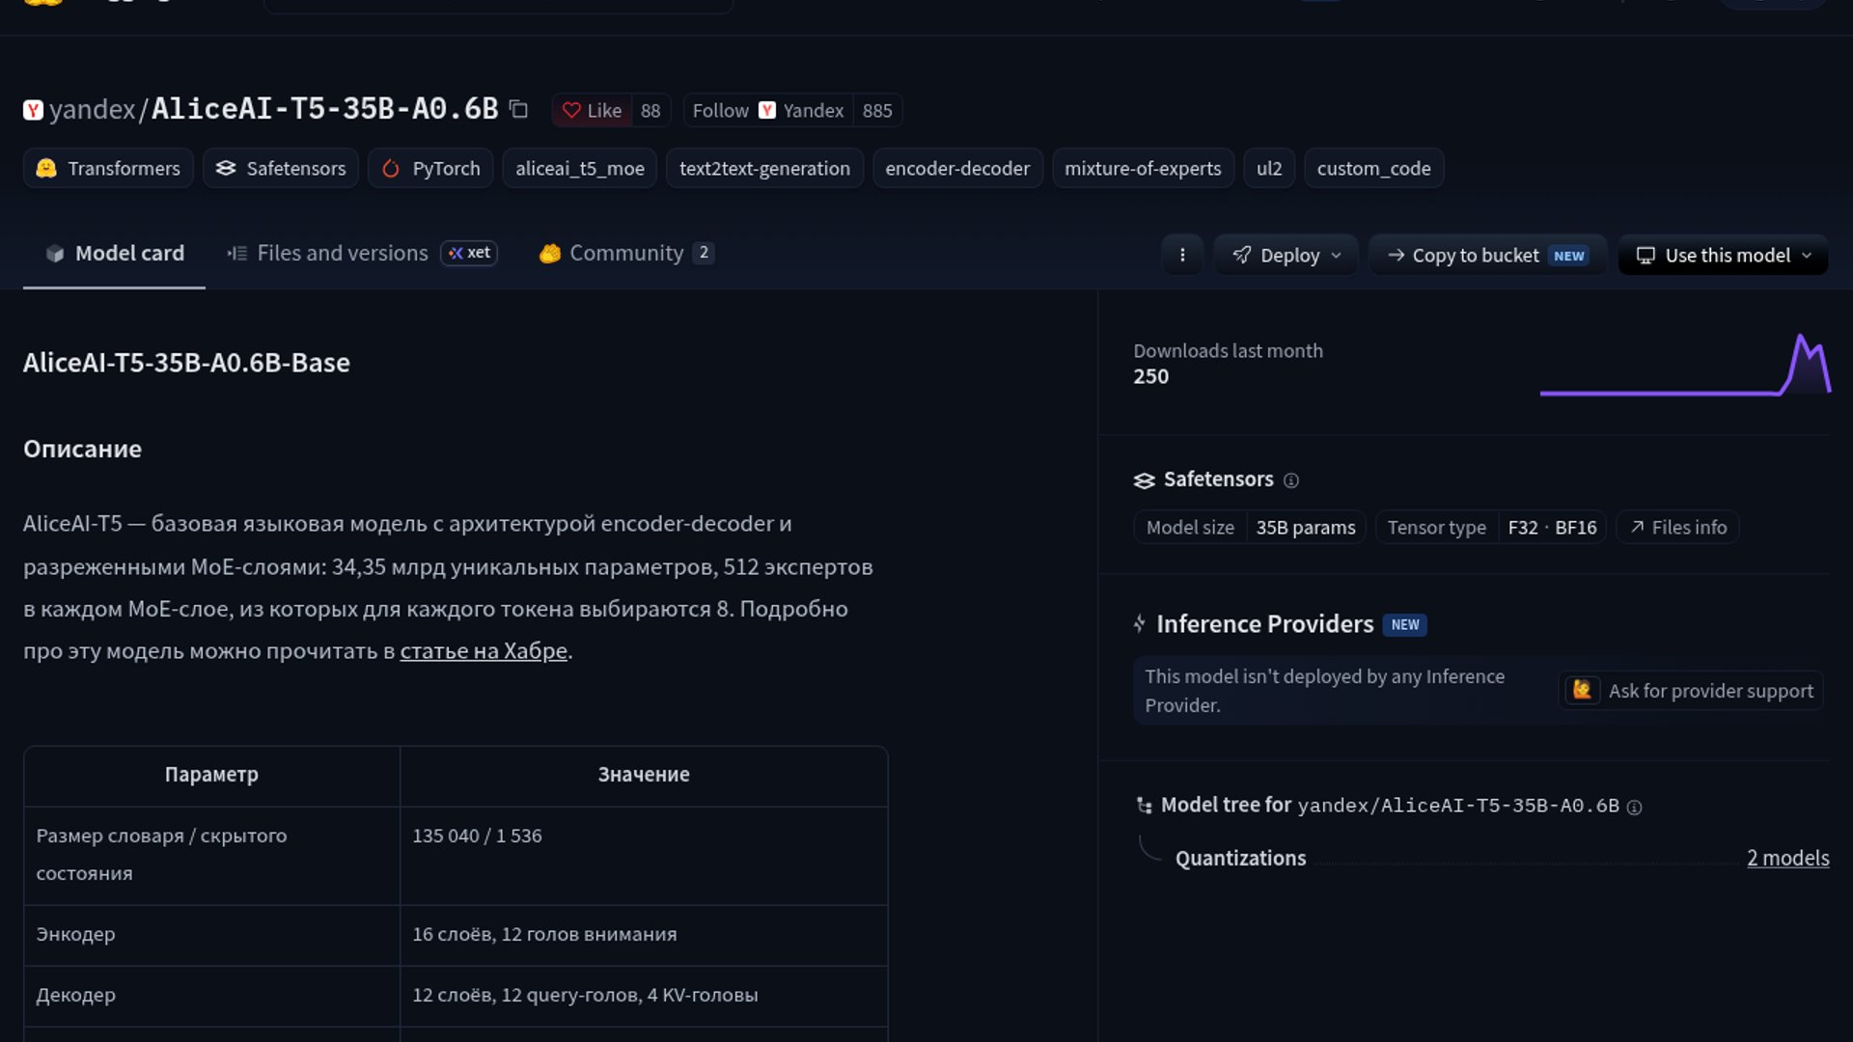Click the Community discussion count 2
The height and width of the screenshot is (1042, 1853).
[704, 253]
